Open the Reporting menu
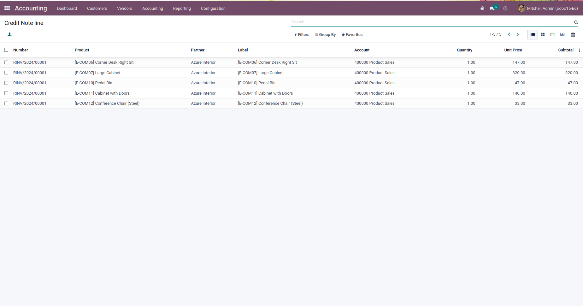The height and width of the screenshot is (306, 583). pyautogui.click(x=182, y=9)
